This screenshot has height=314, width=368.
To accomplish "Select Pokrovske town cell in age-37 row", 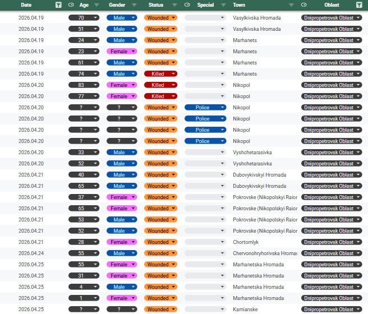I will click(x=265, y=197).
